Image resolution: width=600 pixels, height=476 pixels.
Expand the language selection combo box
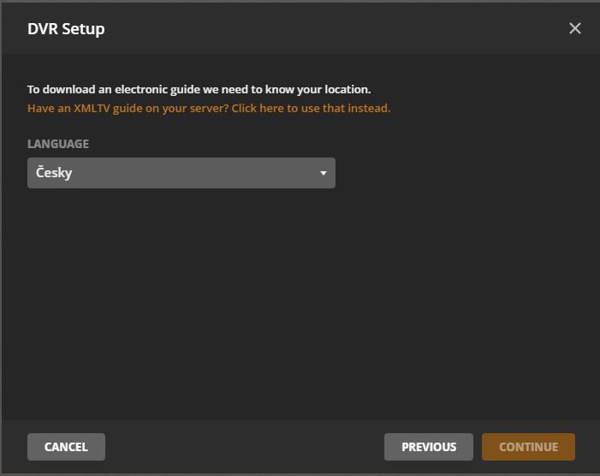coord(181,173)
